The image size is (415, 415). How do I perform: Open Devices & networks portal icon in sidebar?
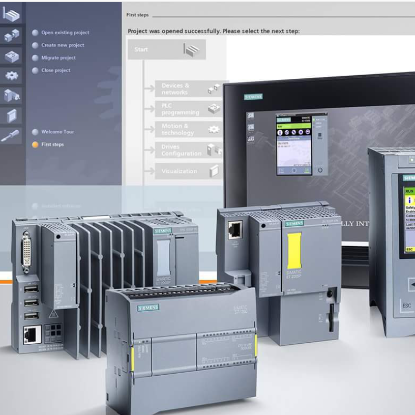[x=11, y=36]
